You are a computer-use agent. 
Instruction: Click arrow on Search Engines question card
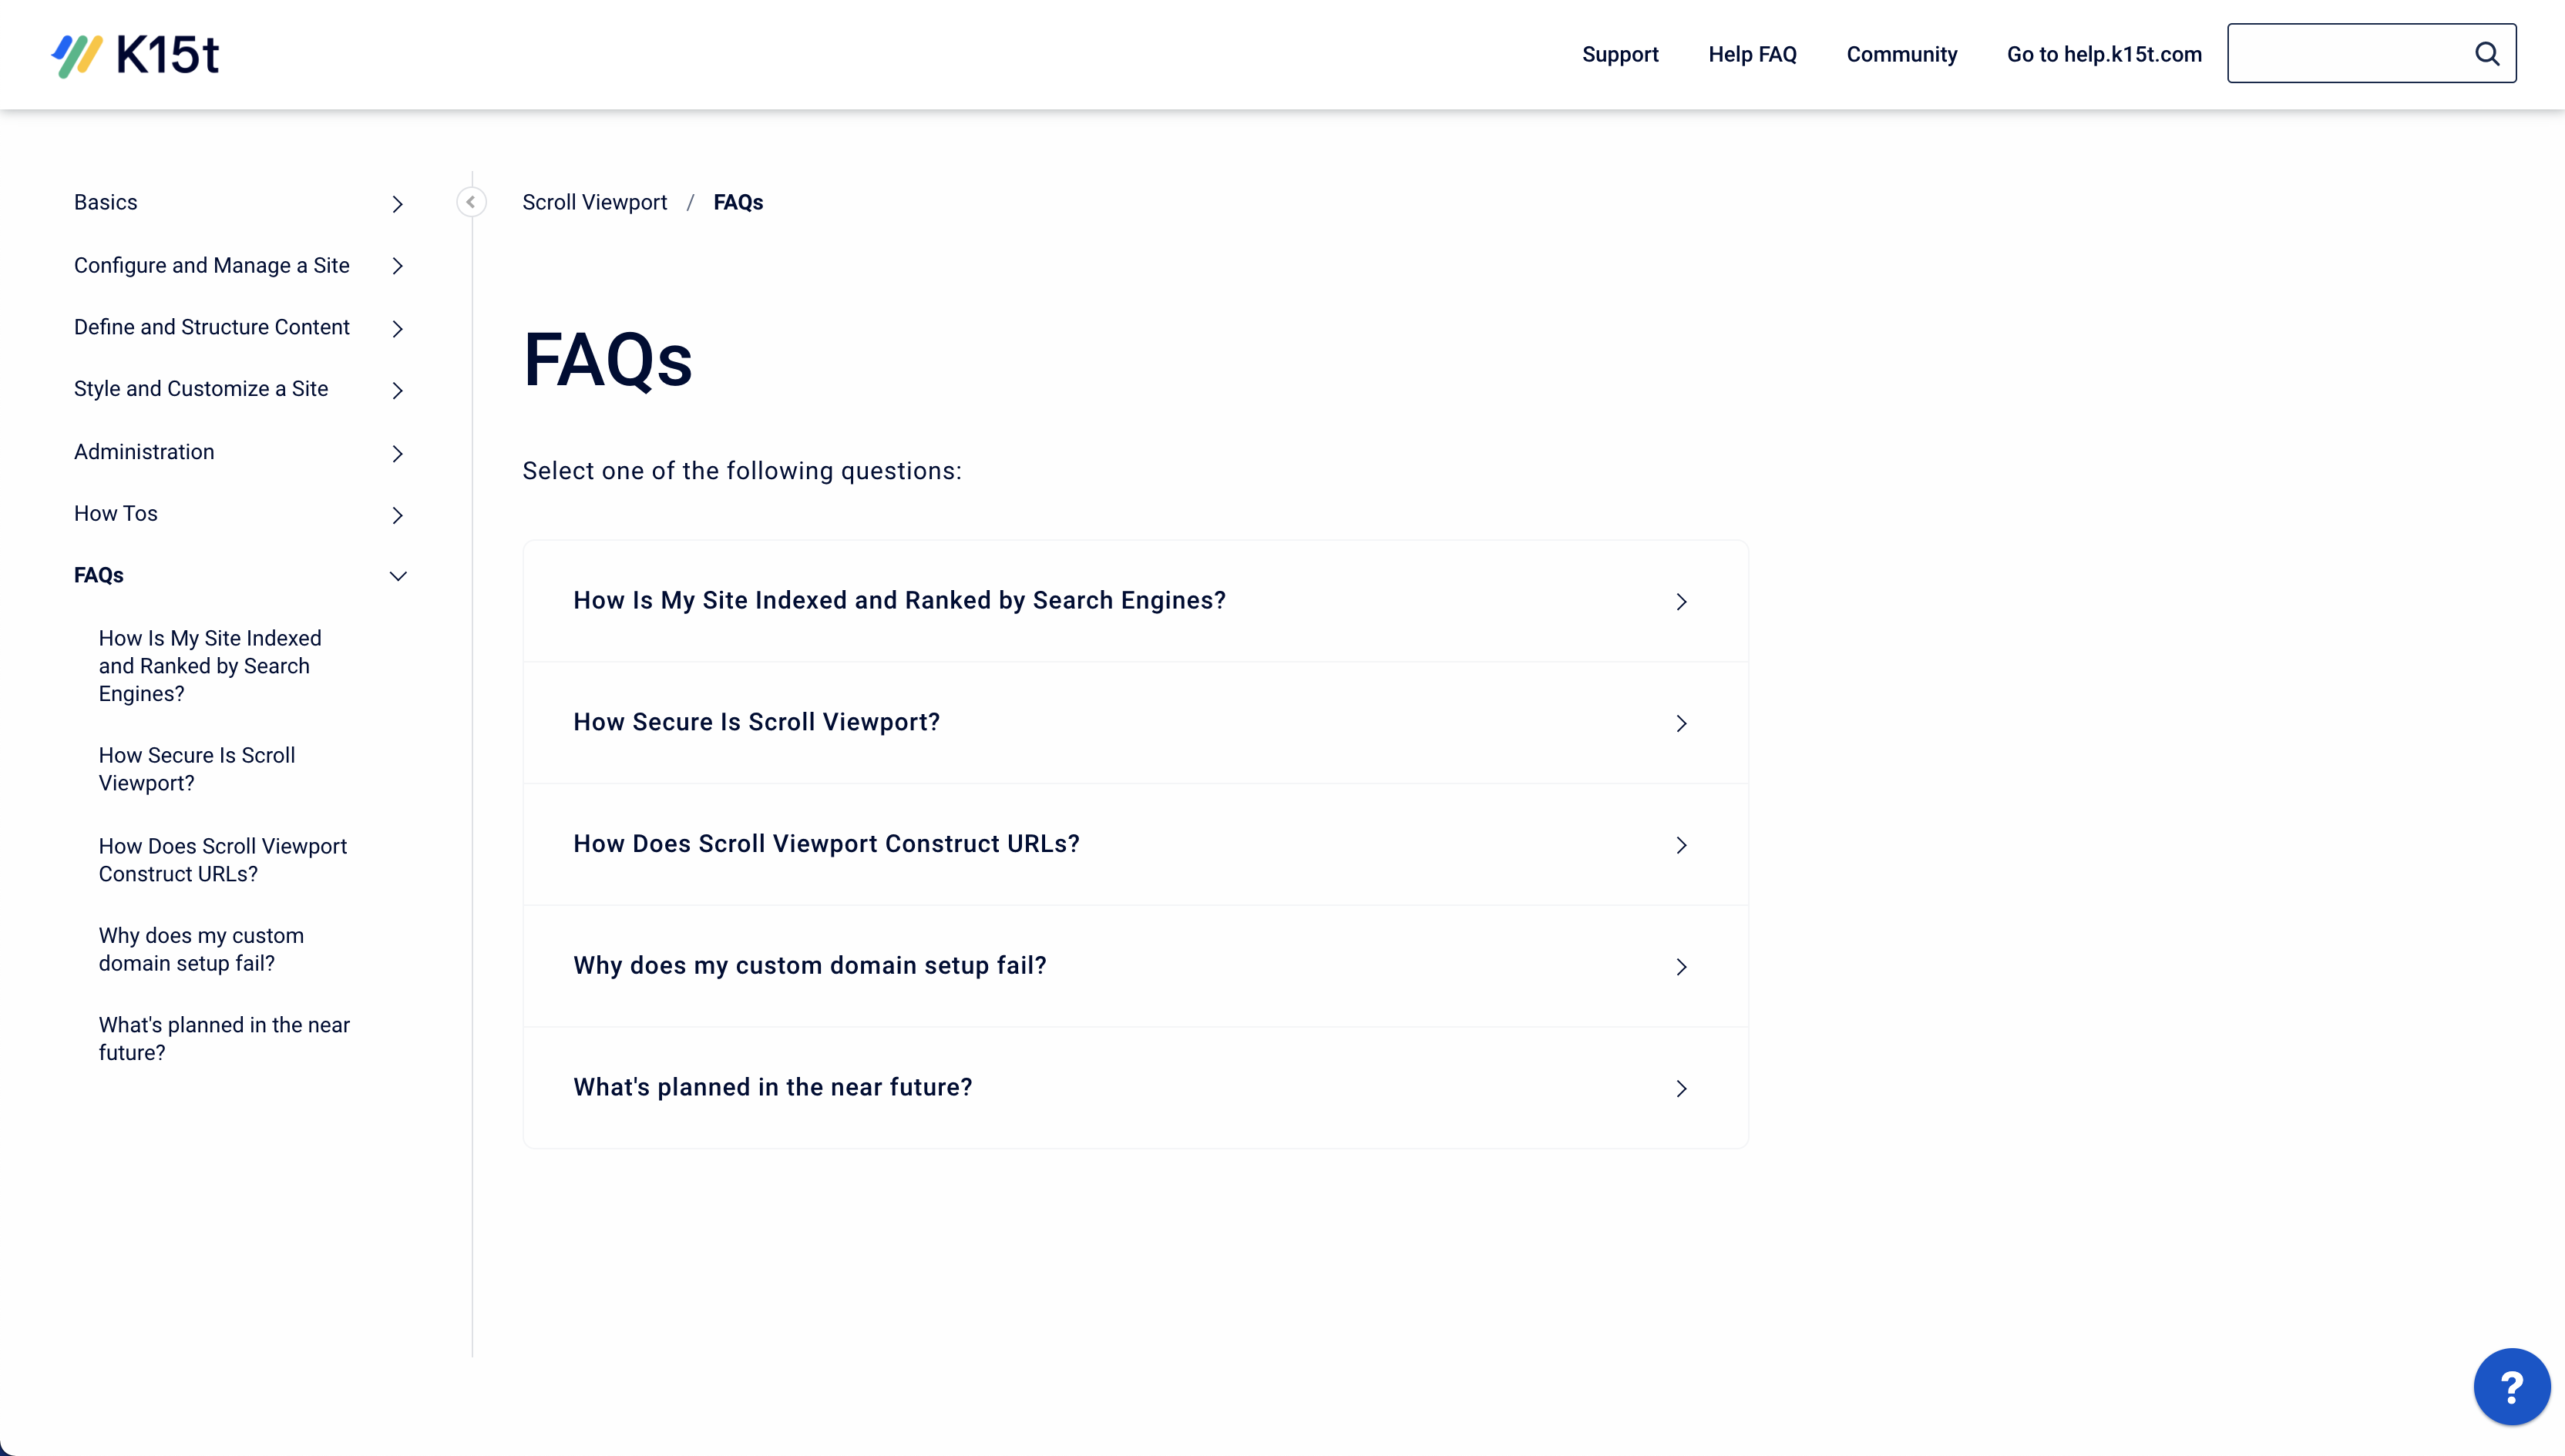(1681, 602)
